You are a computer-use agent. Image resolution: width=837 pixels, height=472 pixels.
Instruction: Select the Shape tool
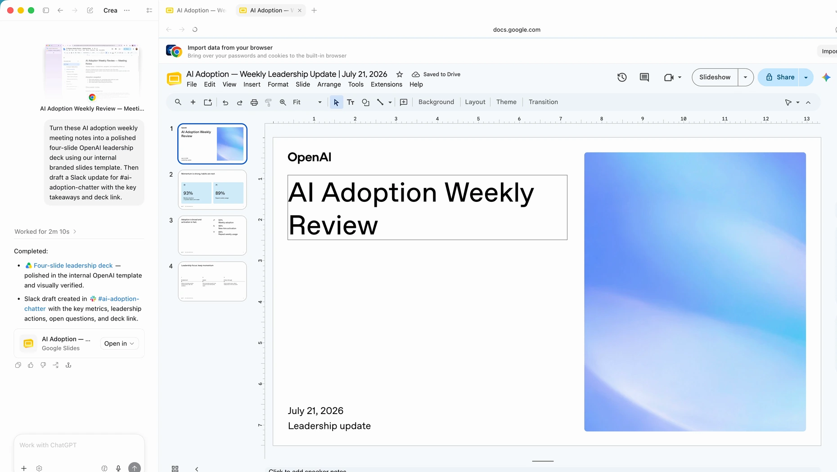365,102
